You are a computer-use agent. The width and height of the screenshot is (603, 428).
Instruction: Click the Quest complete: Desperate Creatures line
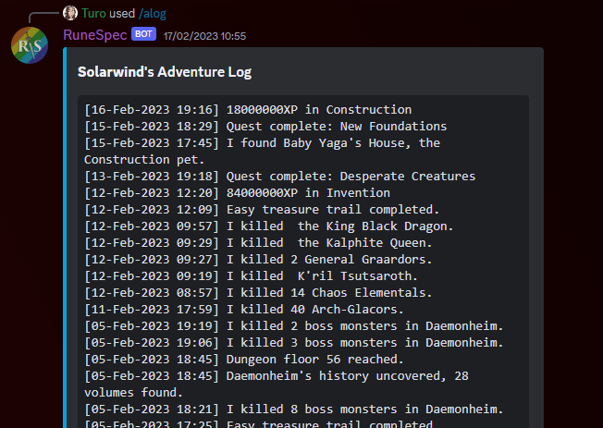pyautogui.click(x=280, y=177)
